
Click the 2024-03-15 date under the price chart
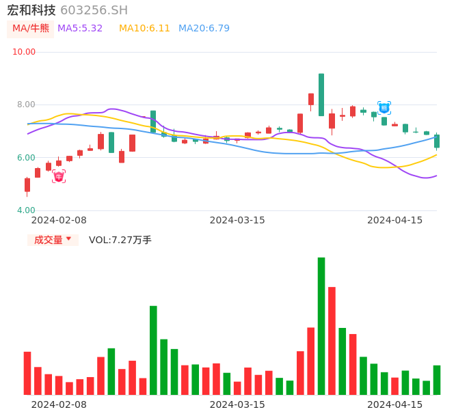tap(237, 220)
